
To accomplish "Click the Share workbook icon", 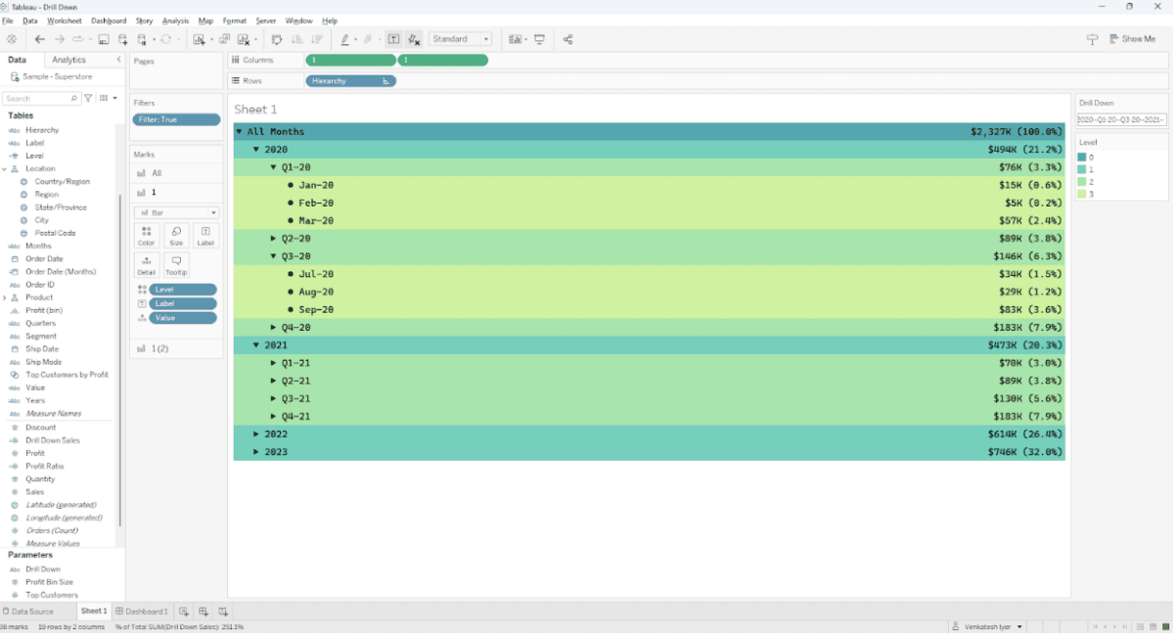I will pyautogui.click(x=567, y=39).
